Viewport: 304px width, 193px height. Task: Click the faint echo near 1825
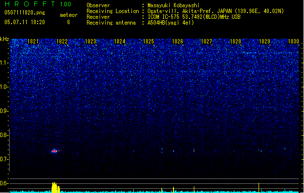point(162,151)
